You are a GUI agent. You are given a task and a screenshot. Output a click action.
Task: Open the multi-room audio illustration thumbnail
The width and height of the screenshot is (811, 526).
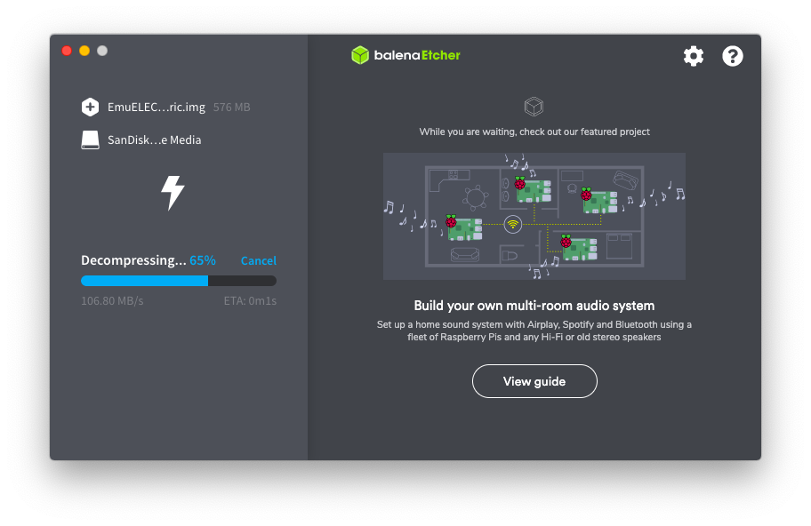534,216
